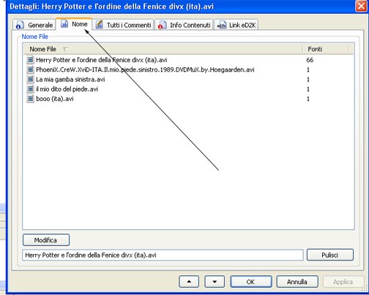Open Tutti i Commenti tab icon
Viewport: 369px width, 295px height.
(x=99, y=25)
